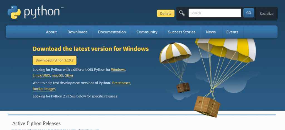The image size is (285, 130).
Task: Click the Download Python 3.10.7 button
Action: pos(55,60)
